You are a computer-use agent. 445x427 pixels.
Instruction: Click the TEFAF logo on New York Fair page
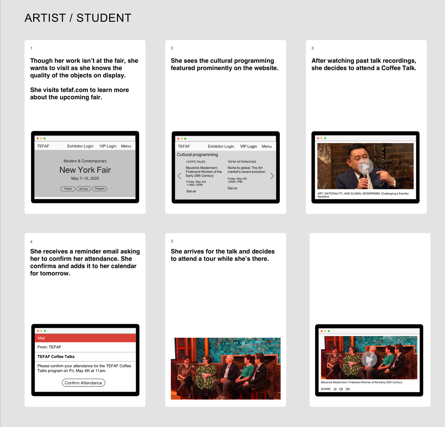pos(43,146)
